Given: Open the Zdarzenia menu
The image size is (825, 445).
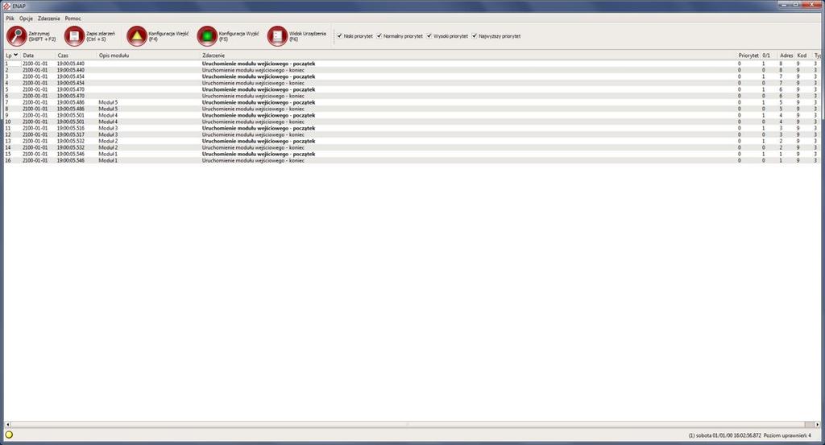Looking at the screenshot, I should (49, 19).
